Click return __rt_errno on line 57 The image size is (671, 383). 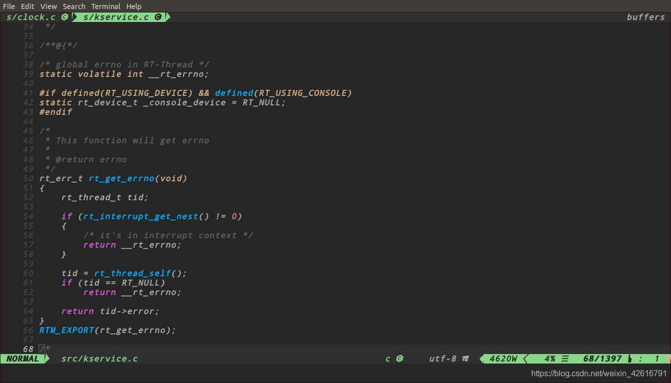[132, 245]
